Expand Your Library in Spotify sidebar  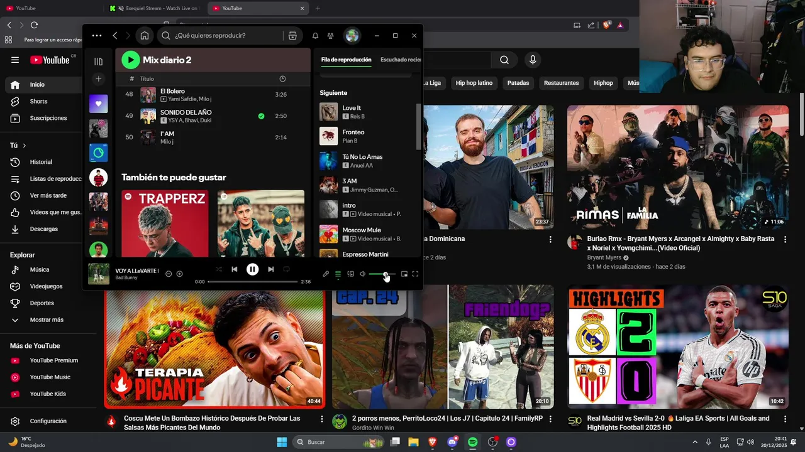[98, 62]
